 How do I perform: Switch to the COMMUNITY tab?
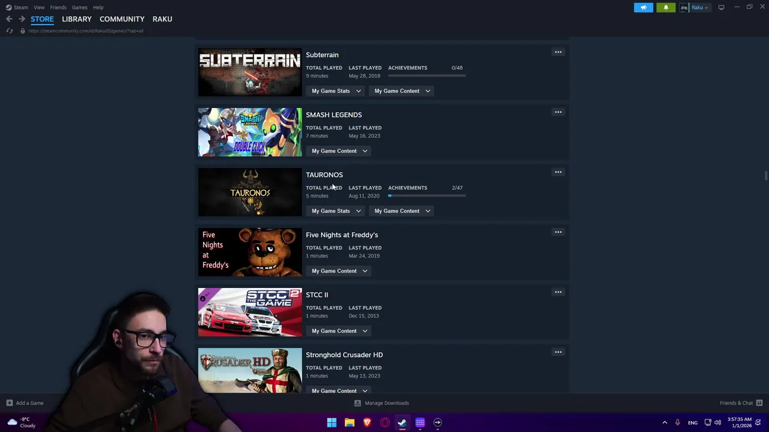[x=122, y=19]
